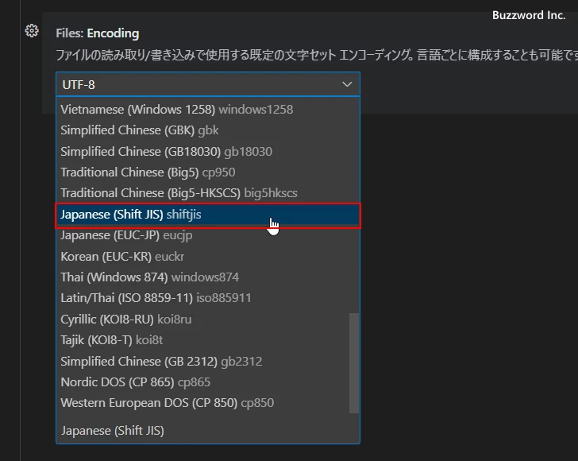Select Western European DOS (CP 850)

[x=167, y=403]
